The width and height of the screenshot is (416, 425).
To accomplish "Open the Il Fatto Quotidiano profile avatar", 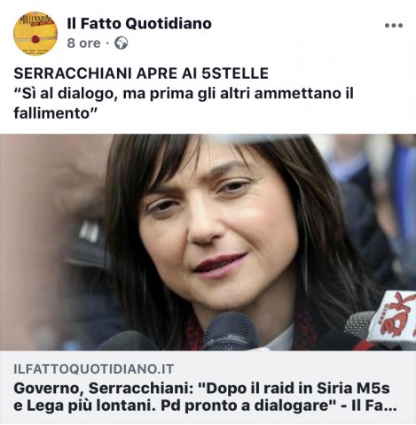I will 35,33.
